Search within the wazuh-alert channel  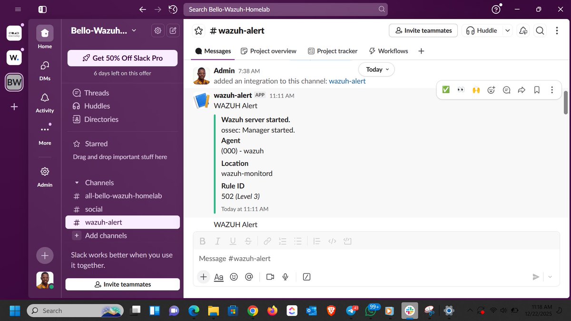(x=540, y=30)
